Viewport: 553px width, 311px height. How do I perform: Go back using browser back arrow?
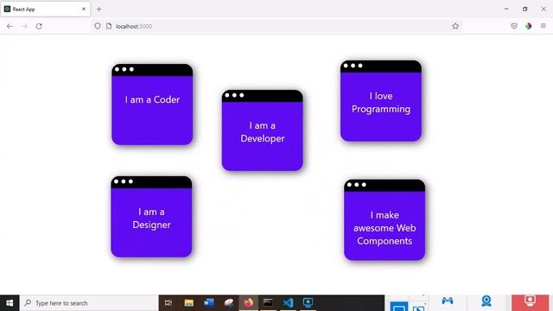(10, 26)
